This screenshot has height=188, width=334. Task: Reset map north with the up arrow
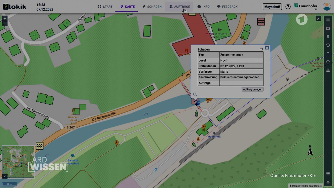tap(328, 54)
